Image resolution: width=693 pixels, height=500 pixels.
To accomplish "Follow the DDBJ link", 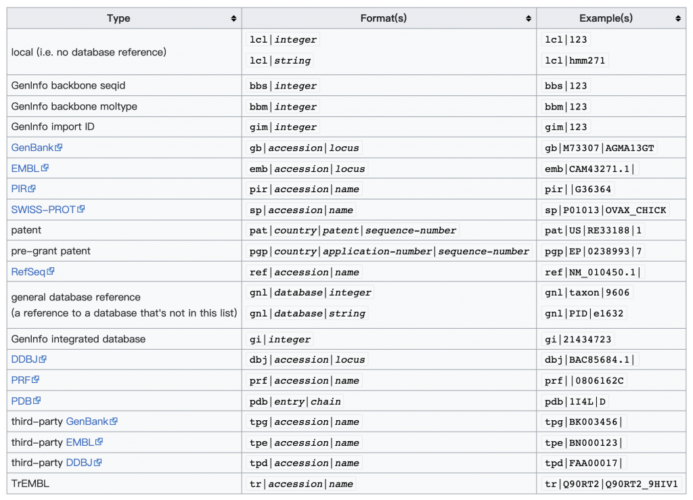I will (x=24, y=359).
